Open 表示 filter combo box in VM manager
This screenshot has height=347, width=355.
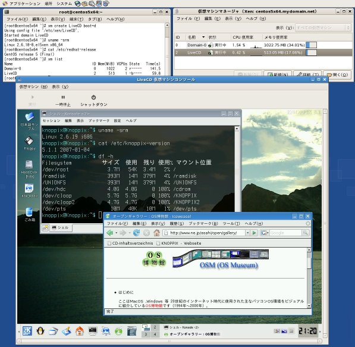tap(323, 27)
